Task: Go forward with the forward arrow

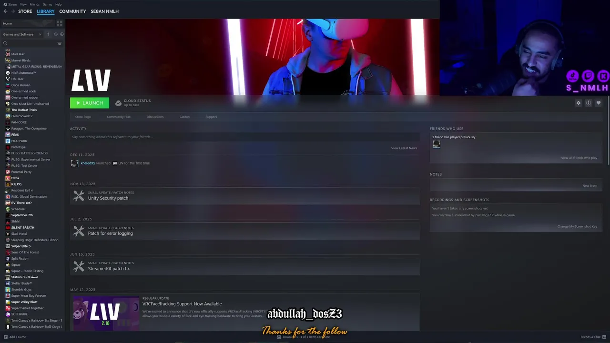Action: (13, 11)
